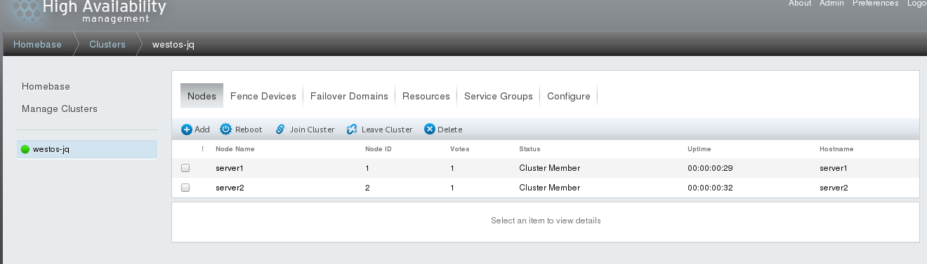
Task: Click the Clusters breadcrumb
Action: (107, 44)
